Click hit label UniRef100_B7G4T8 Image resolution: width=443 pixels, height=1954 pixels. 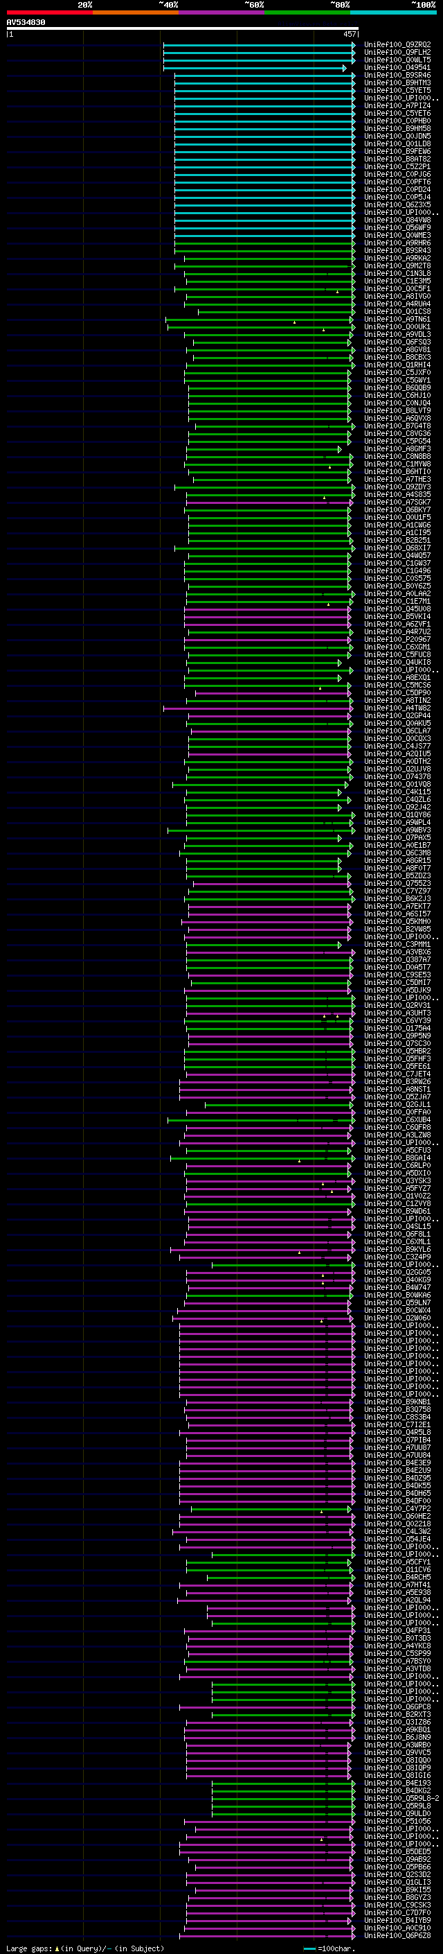(397, 426)
